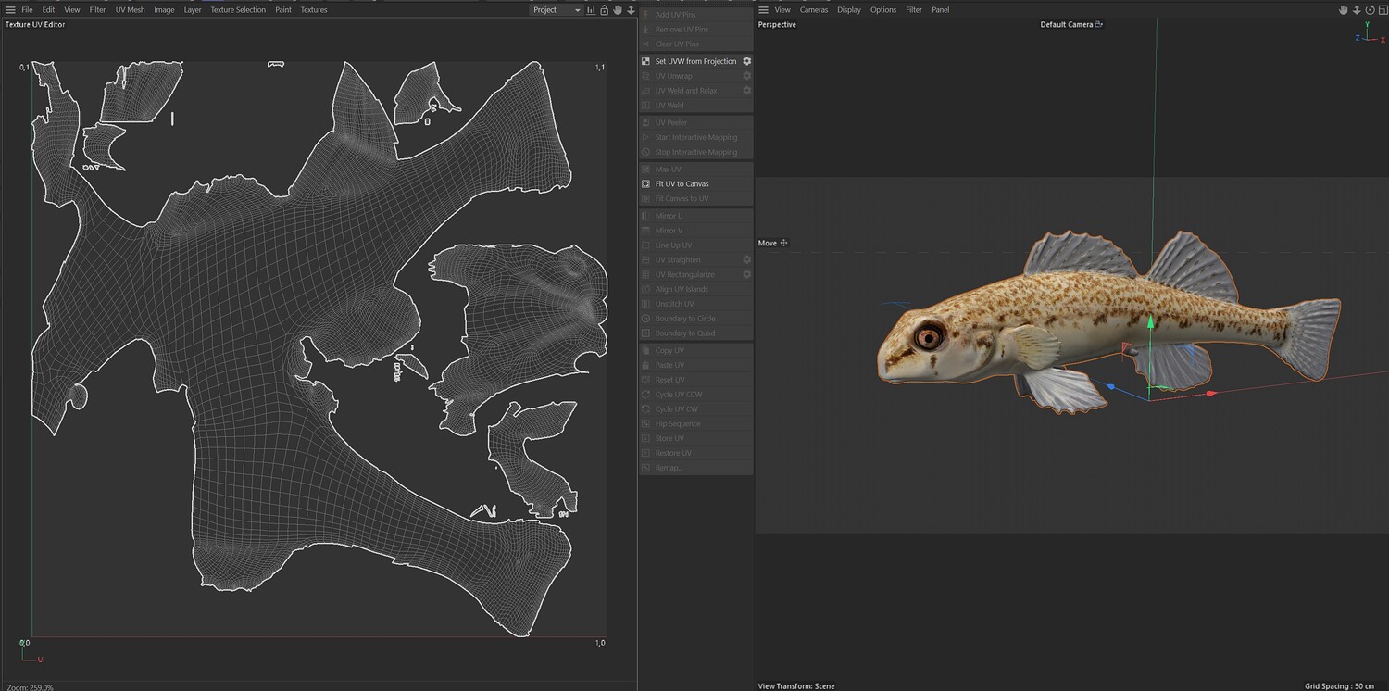Open the Display menu
The width and height of the screenshot is (1389, 691).
849,9
